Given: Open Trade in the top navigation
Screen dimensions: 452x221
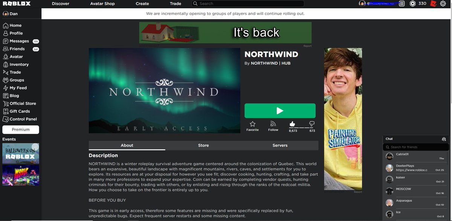Looking at the screenshot, I should [176, 4].
